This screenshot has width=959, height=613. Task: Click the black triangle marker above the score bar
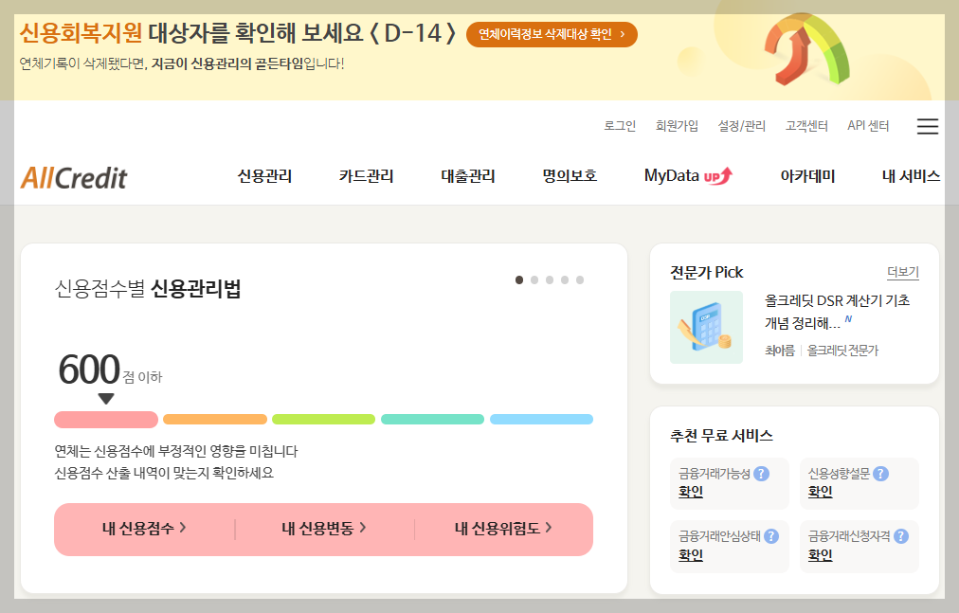[x=104, y=400]
